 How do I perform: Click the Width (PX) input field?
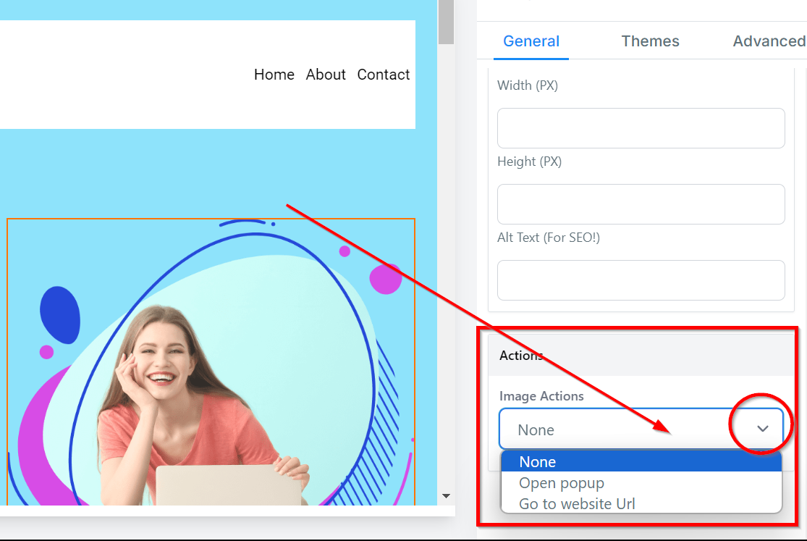coord(641,128)
